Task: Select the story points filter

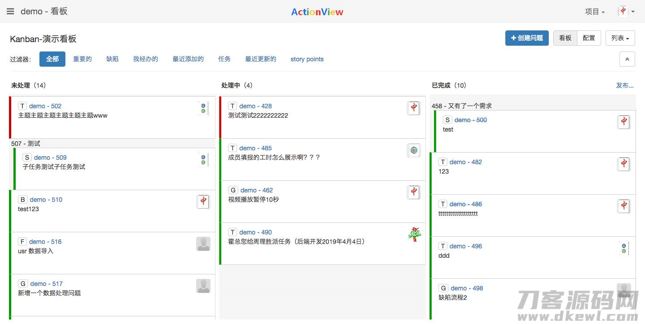Action: click(x=307, y=59)
